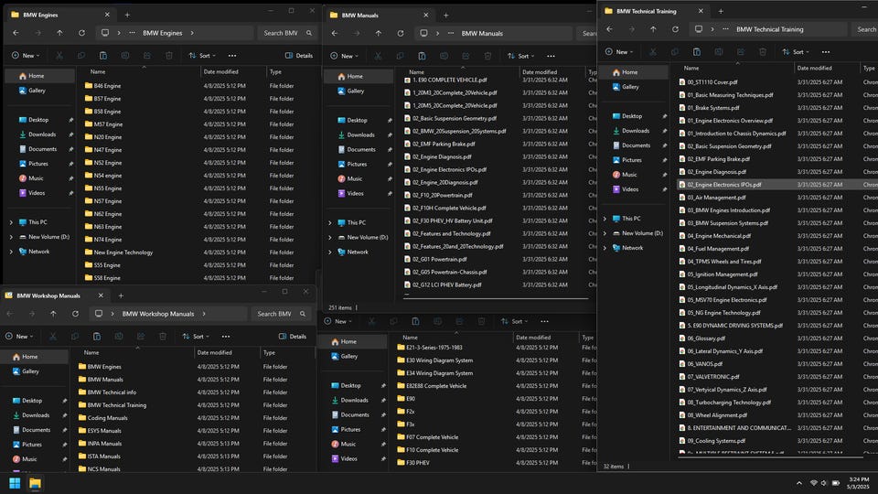Click the search magnifier in BMW Engines window

tap(309, 33)
